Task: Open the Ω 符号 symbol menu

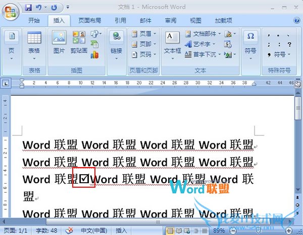Action: pyautogui.click(x=250, y=46)
